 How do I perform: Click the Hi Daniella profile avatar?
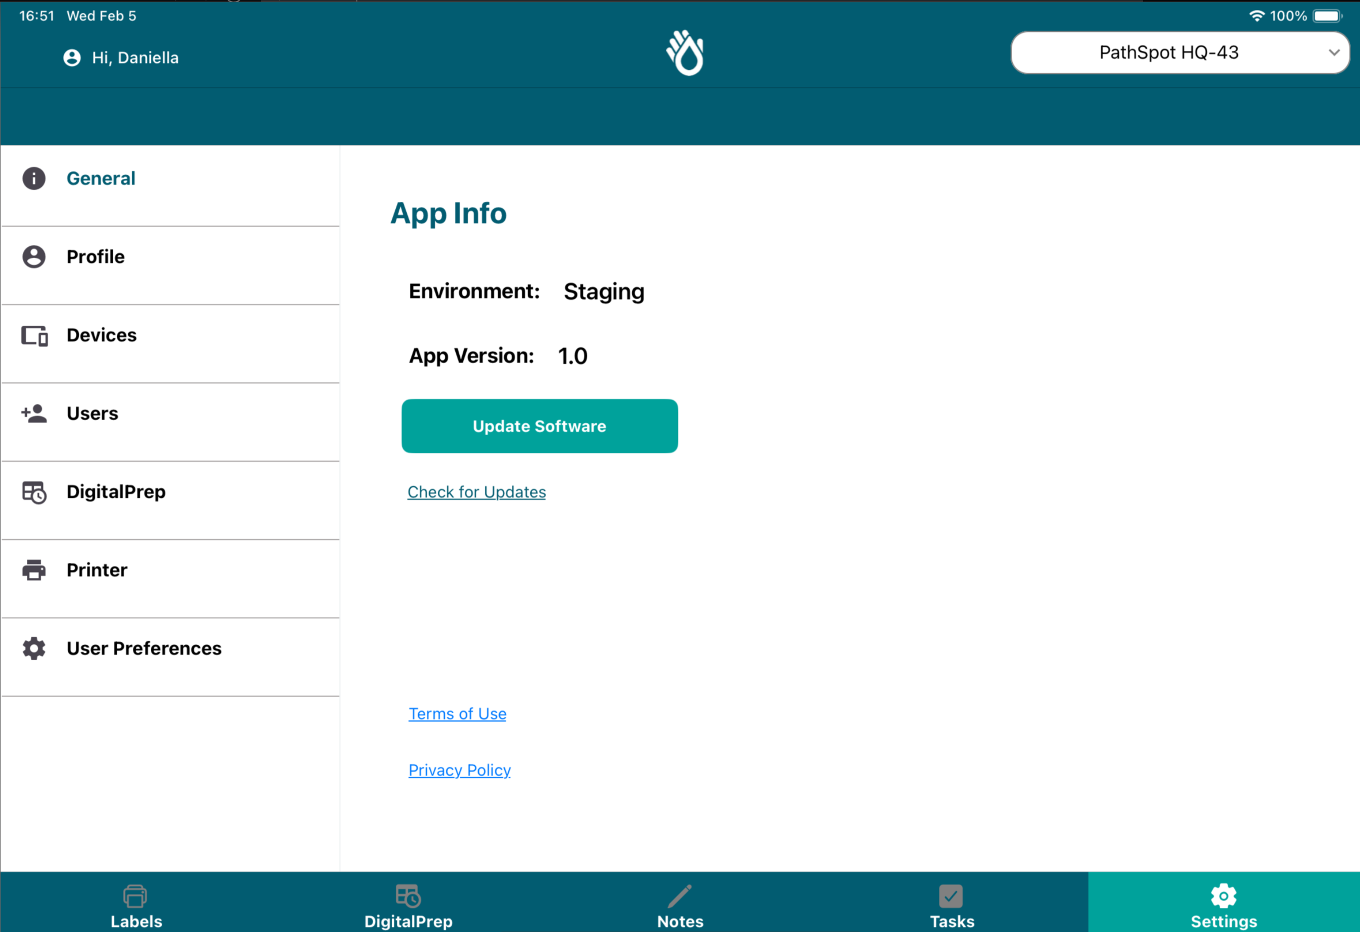click(72, 57)
